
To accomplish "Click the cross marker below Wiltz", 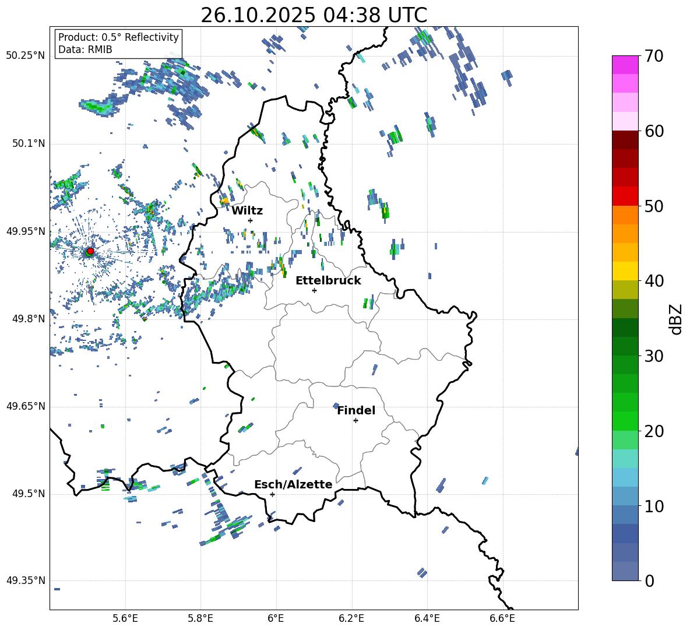I will (x=250, y=220).
